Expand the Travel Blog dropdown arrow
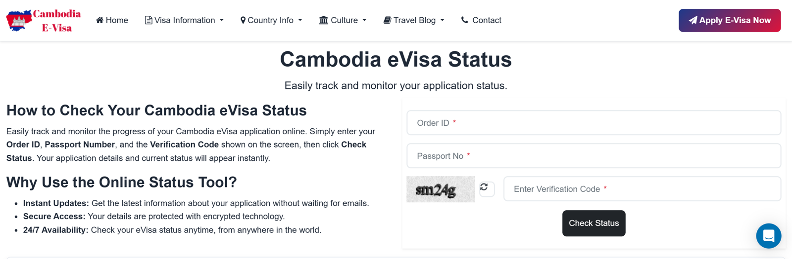The width and height of the screenshot is (792, 259). click(x=442, y=20)
